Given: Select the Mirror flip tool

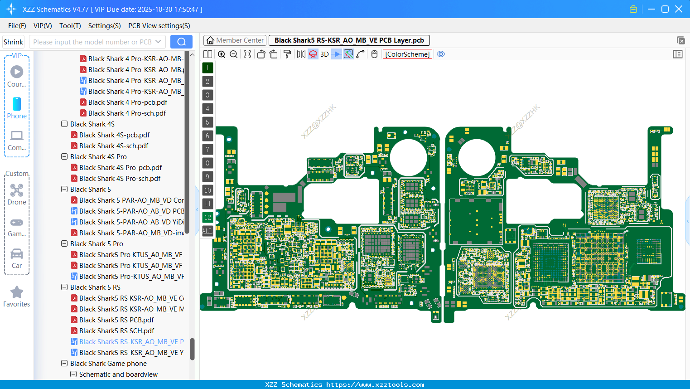Looking at the screenshot, I should 300,54.
